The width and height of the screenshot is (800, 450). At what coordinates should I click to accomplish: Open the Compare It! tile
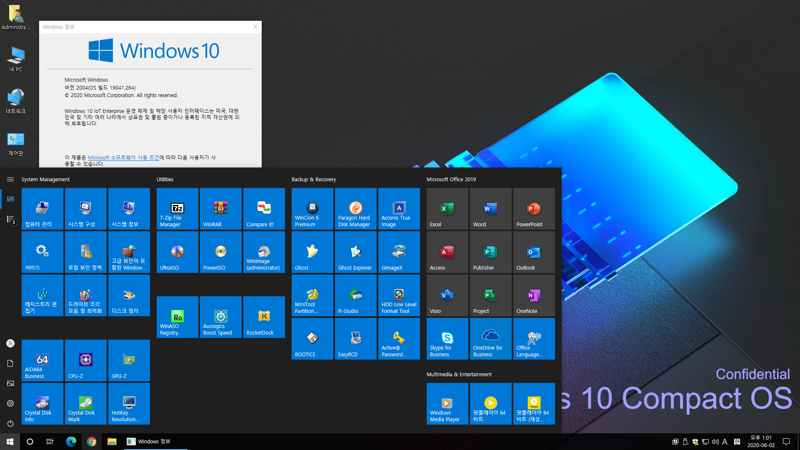coord(264,209)
